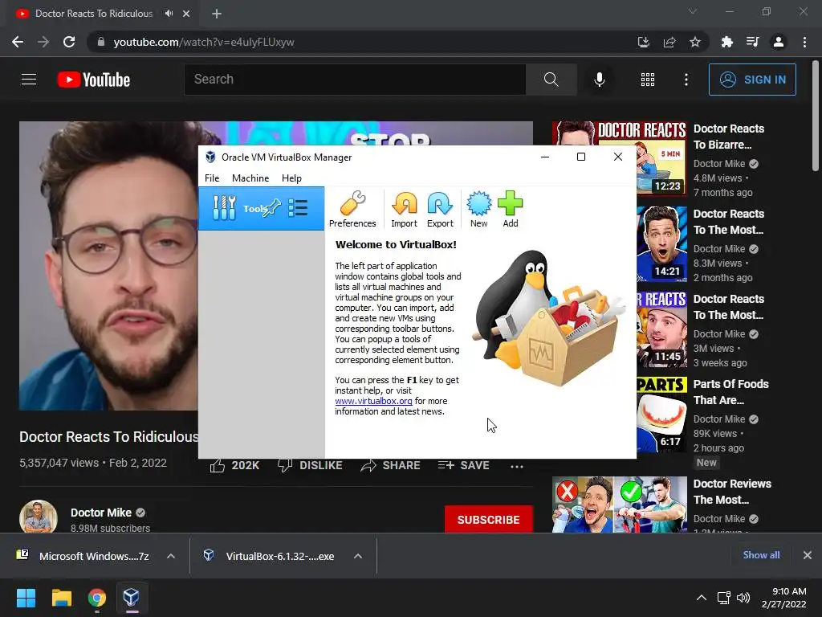
Task: Open Chrome extensions puzzle icon
Action: click(726, 42)
